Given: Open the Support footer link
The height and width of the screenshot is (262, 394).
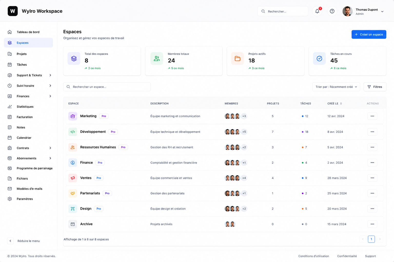Looking at the screenshot, I should click(370, 256).
